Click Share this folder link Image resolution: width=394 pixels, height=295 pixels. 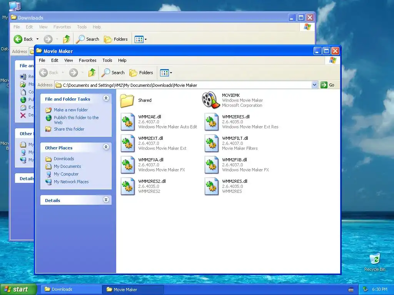point(69,129)
